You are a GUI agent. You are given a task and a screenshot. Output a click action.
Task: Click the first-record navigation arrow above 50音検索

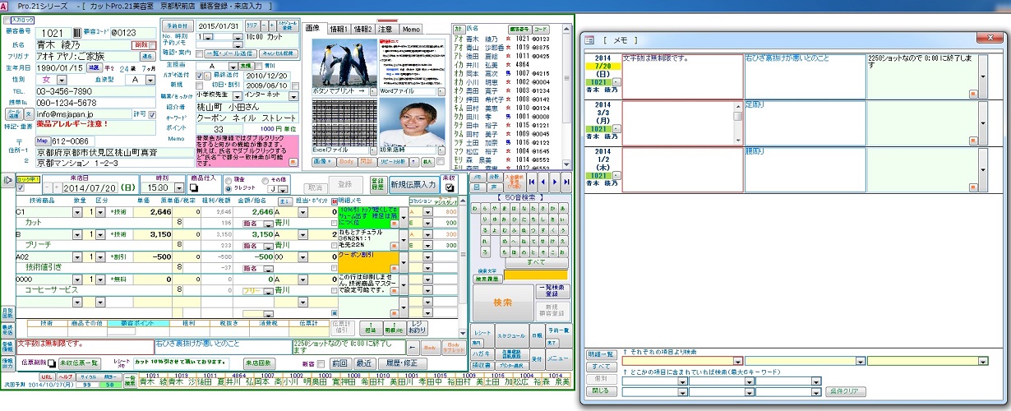tap(533, 182)
